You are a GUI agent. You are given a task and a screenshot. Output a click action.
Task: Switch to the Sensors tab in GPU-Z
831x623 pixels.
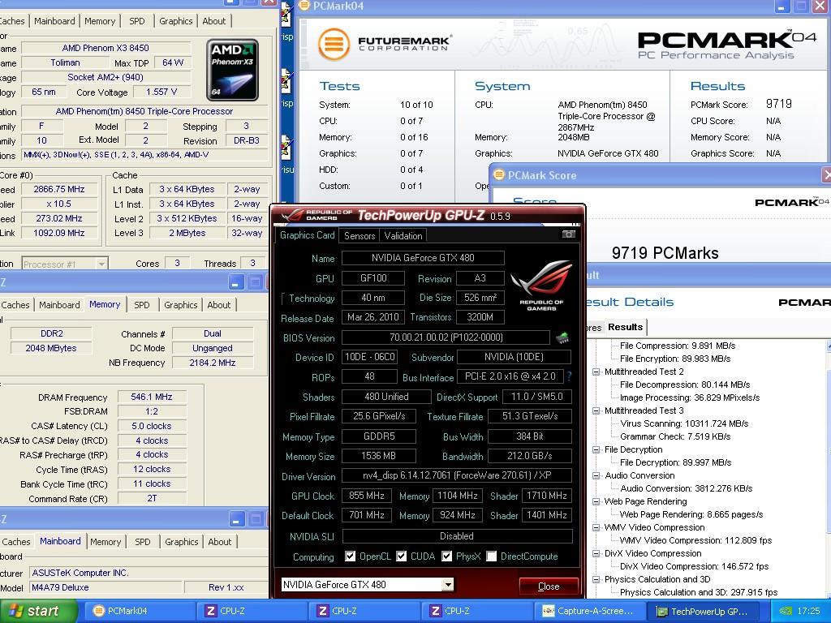point(360,236)
